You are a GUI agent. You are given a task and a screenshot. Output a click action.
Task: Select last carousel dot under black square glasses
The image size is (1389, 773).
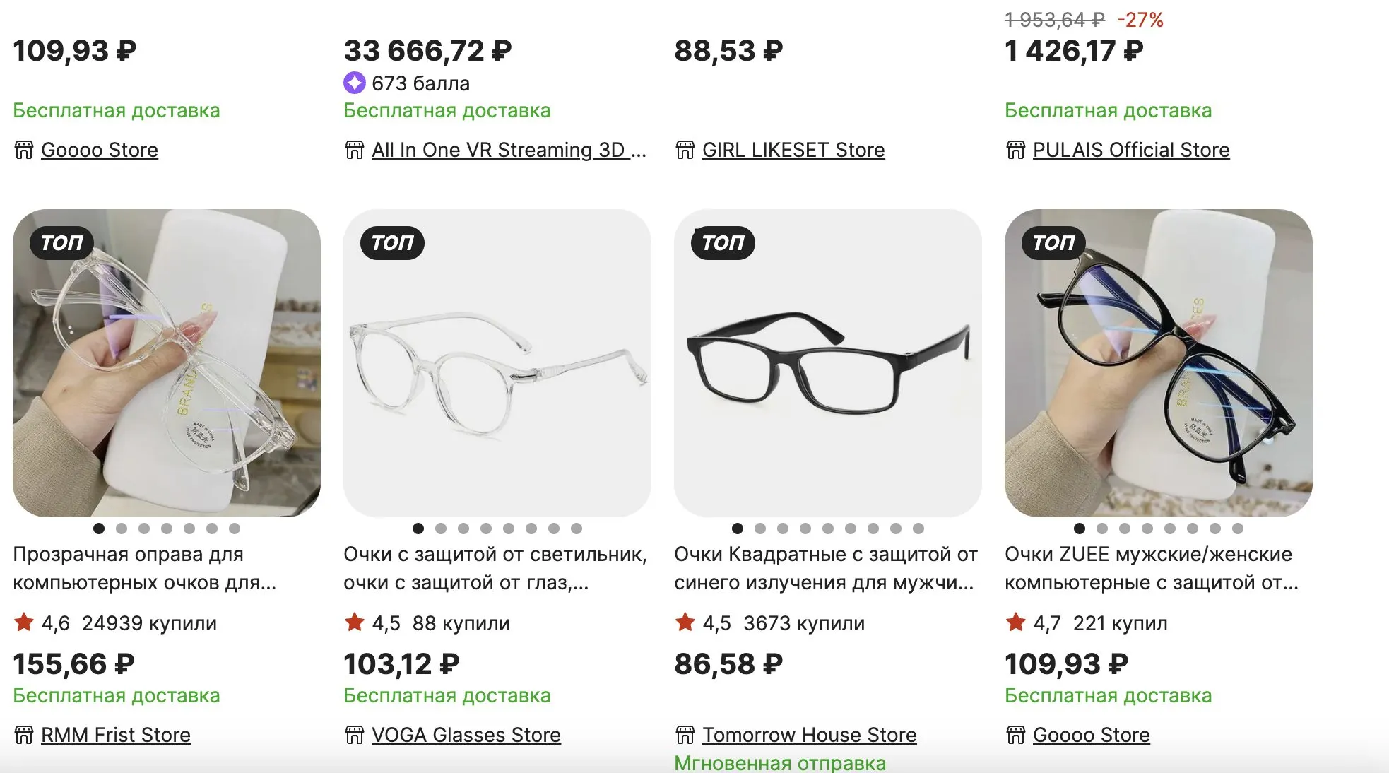pyautogui.click(x=918, y=529)
